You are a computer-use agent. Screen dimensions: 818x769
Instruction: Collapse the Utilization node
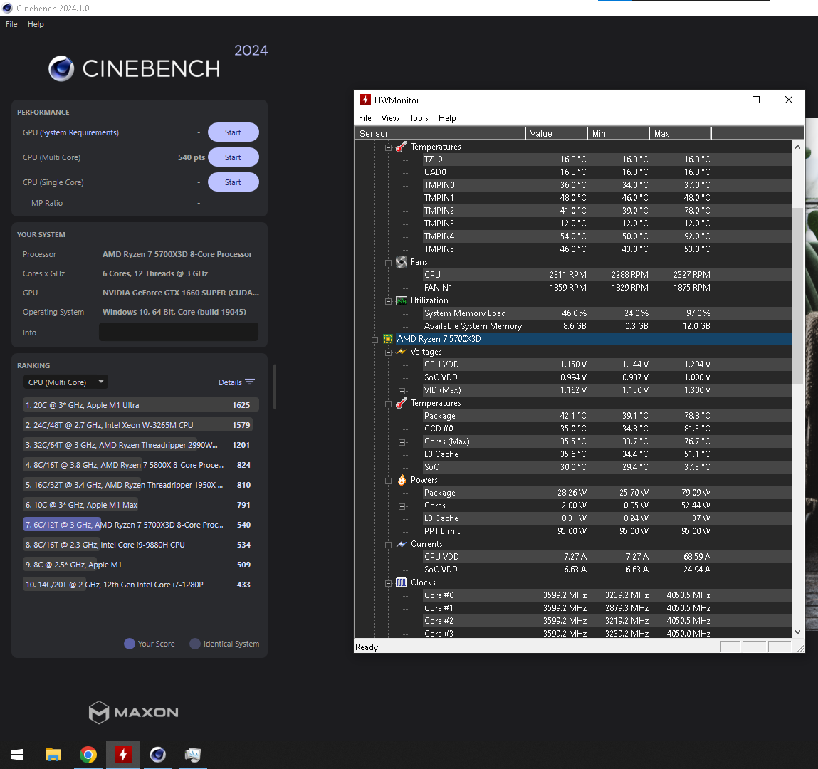click(x=388, y=301)
